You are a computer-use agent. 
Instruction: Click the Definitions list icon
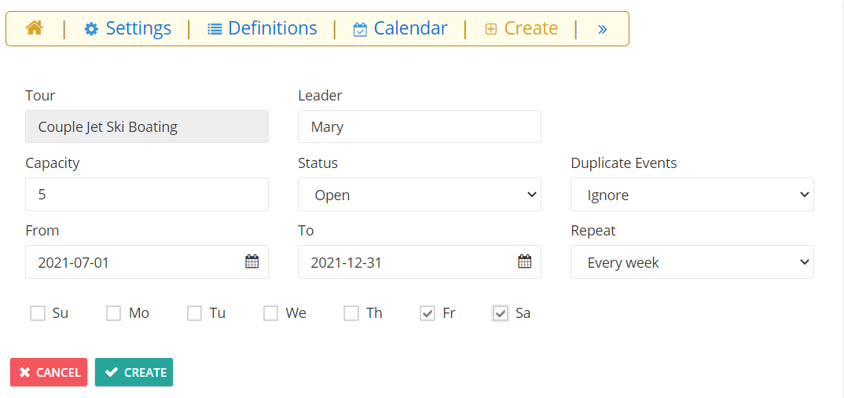(215, 29)
